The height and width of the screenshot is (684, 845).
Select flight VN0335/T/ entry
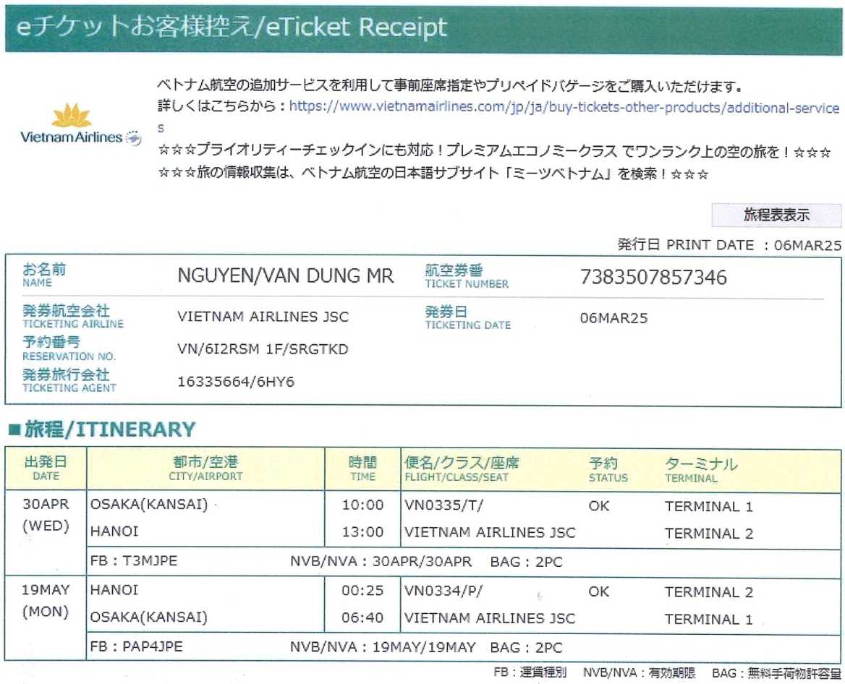[x=443, y=506]
